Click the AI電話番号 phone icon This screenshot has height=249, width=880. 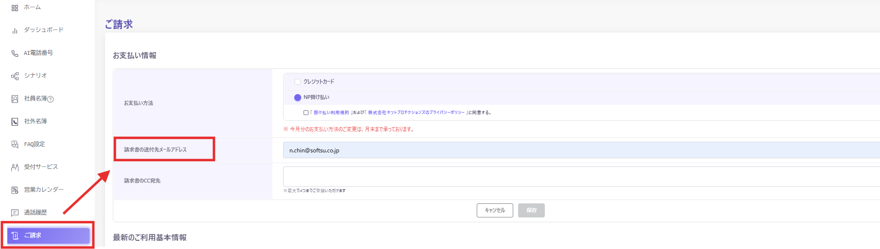(x=15, y=53)
